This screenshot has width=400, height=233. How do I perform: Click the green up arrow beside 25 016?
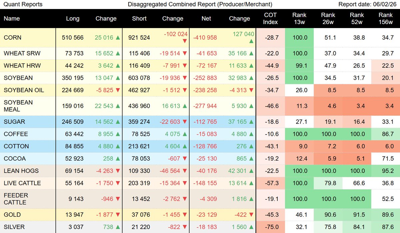tap(118, 38)
